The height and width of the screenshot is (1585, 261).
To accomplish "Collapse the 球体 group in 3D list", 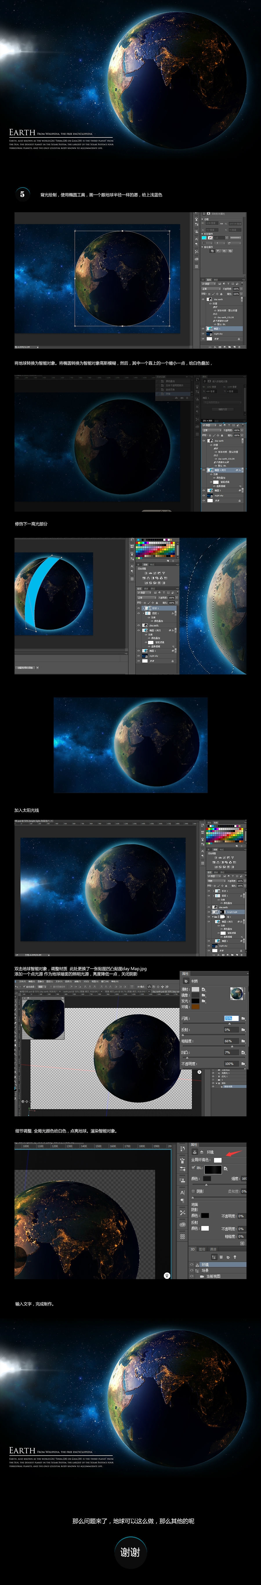I will click(x=217, y=1083).
